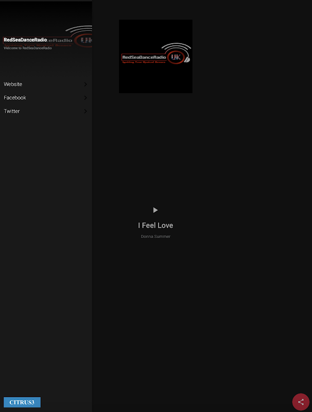Open the Website menu entry

coord(46,84)
